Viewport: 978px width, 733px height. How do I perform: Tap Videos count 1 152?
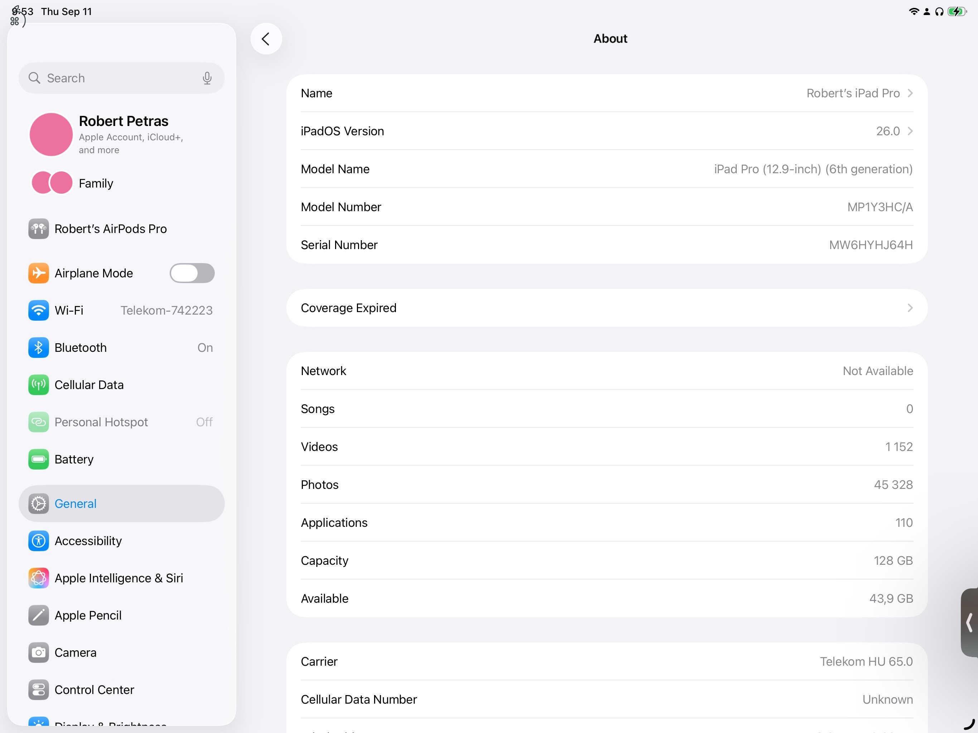point(899,447)
